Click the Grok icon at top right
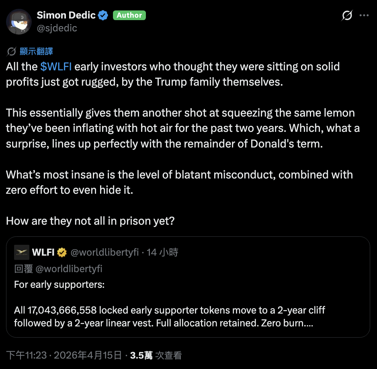The height and width of the screenshot is (369, 377). pos(347,16)
